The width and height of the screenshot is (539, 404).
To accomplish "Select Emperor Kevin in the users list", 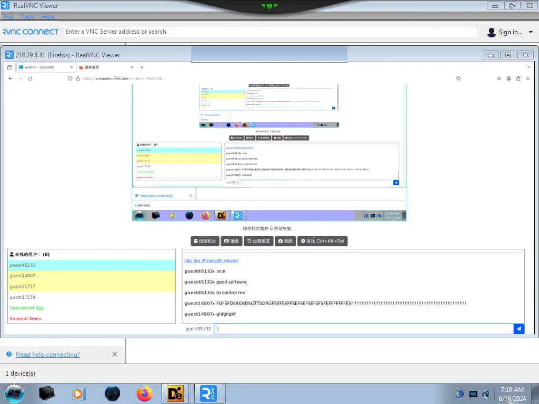I will (x=92, y=318).
